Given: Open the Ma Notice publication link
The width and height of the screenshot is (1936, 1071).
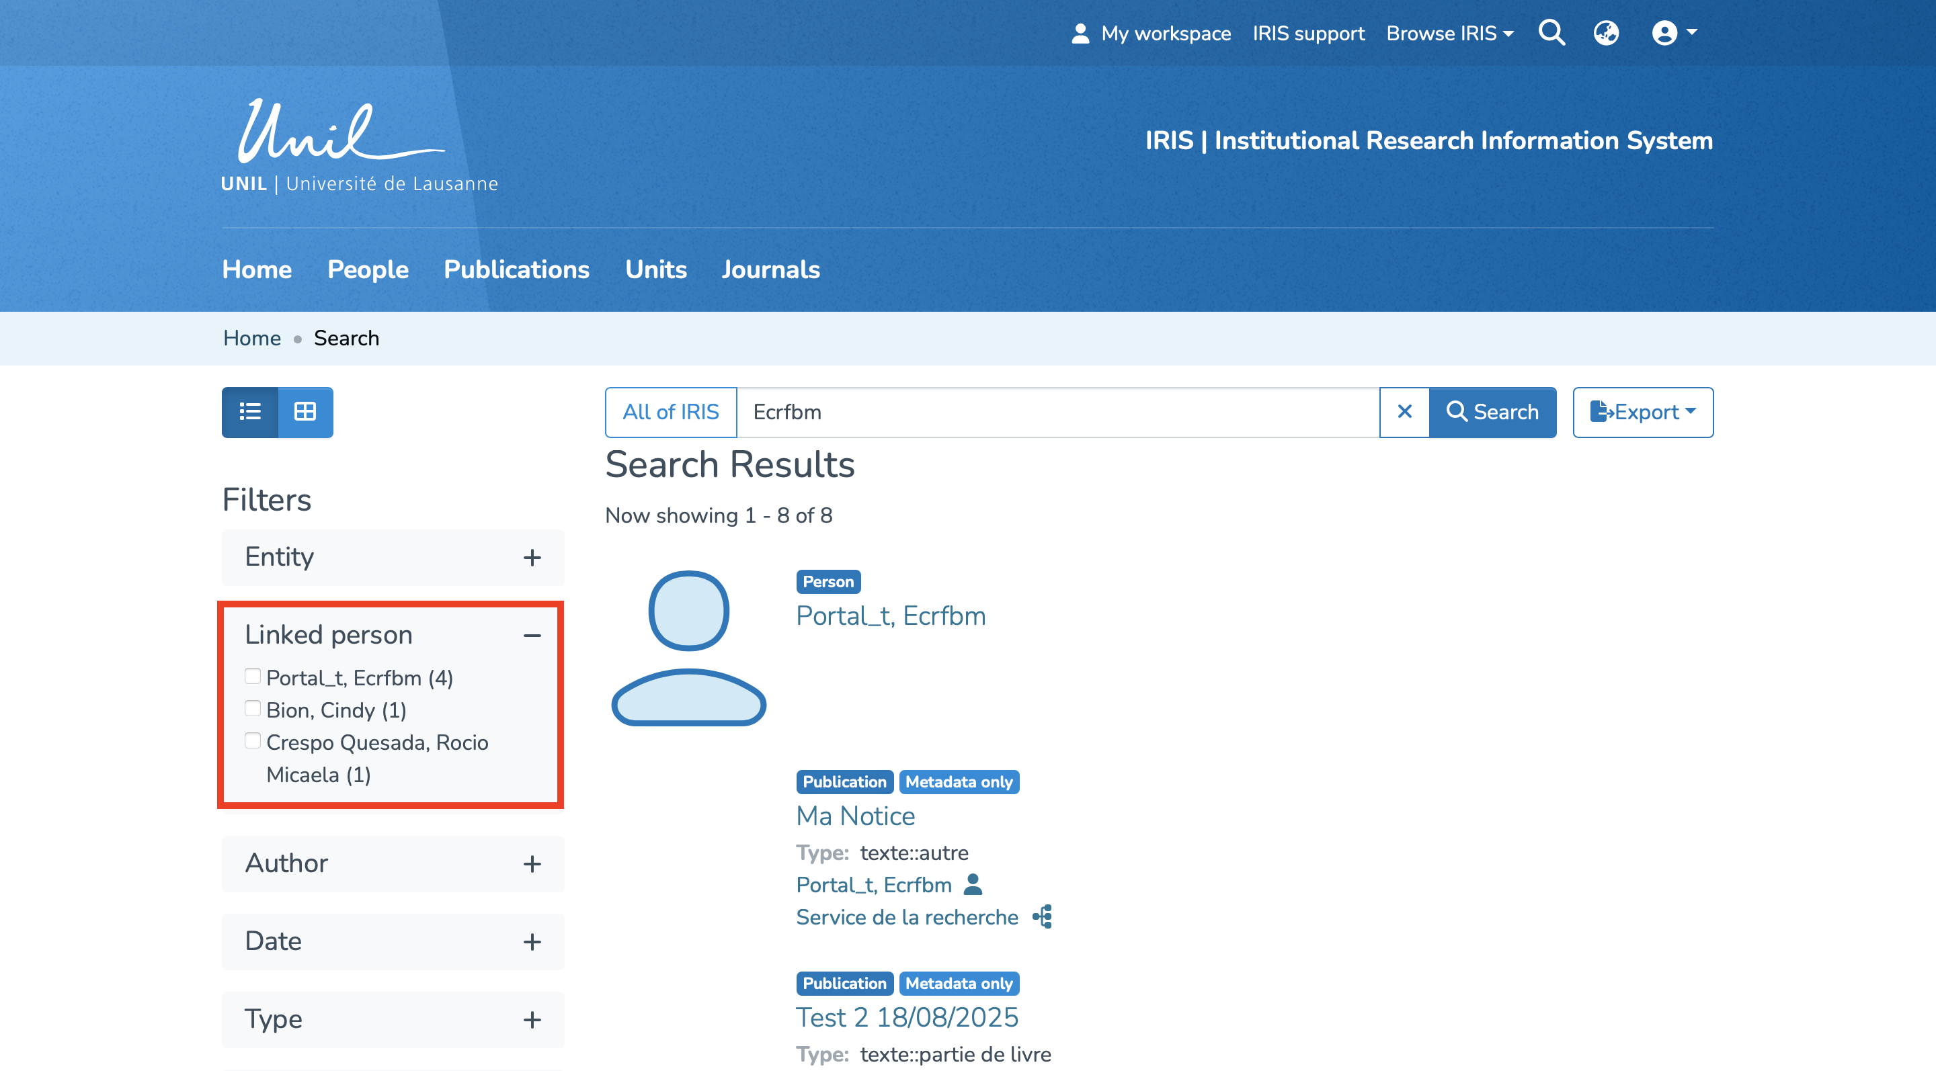Looking at the screenshot, I should coord(855,816).
